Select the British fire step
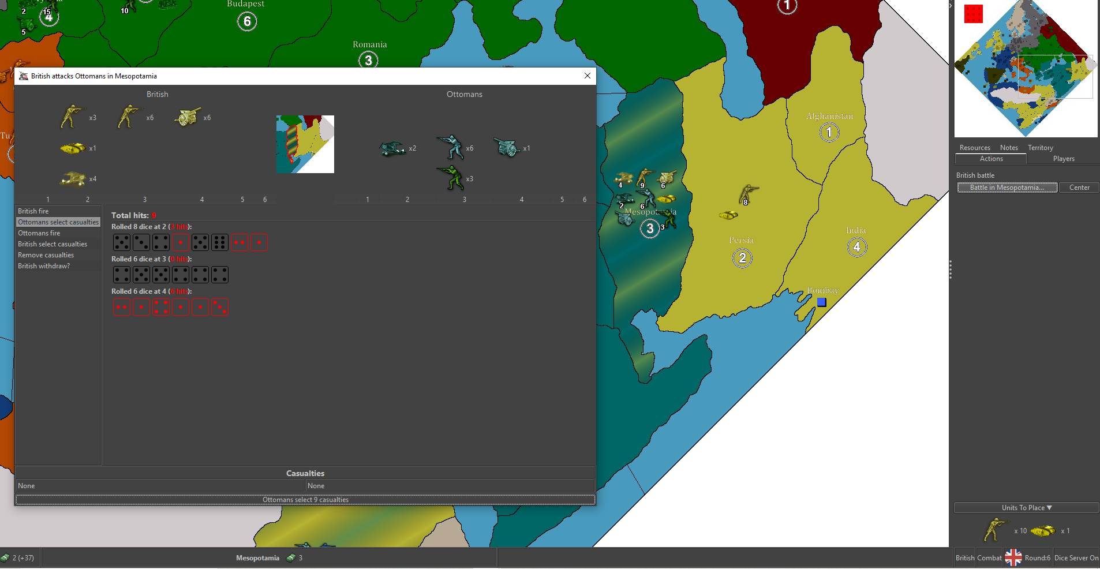1100x569 pixels. 33,211
